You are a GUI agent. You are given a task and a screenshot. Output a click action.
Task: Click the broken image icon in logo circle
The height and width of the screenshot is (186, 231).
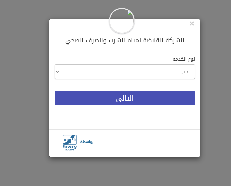tap(130, 13)
